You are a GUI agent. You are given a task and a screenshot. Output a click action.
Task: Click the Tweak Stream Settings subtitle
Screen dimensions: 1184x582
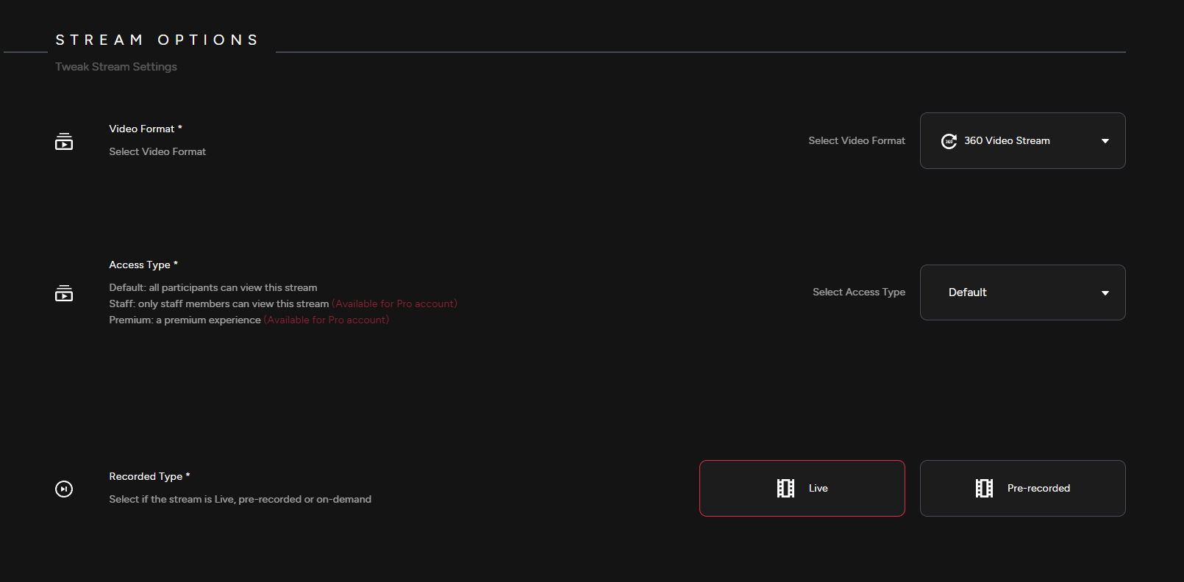coord(116,67)
